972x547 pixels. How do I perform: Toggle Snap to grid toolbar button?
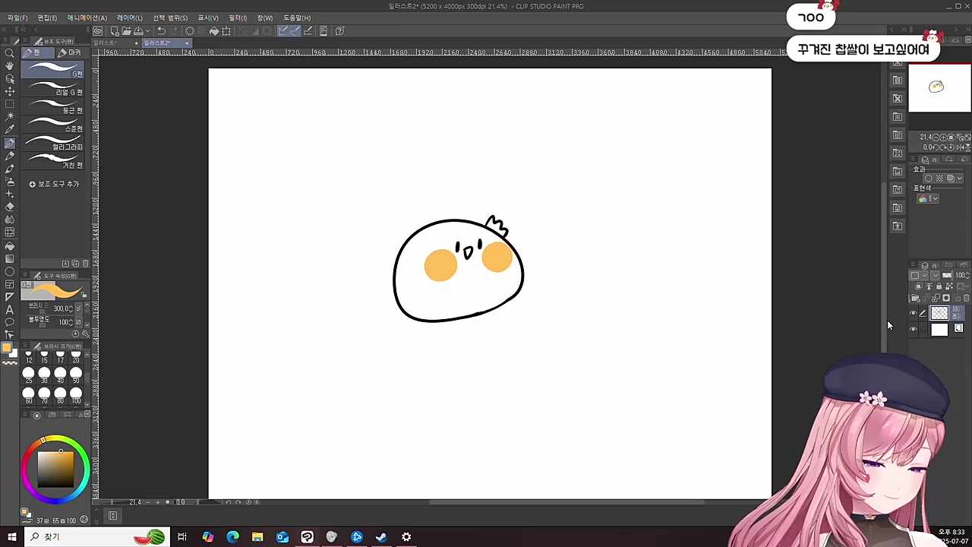(308, 31)
